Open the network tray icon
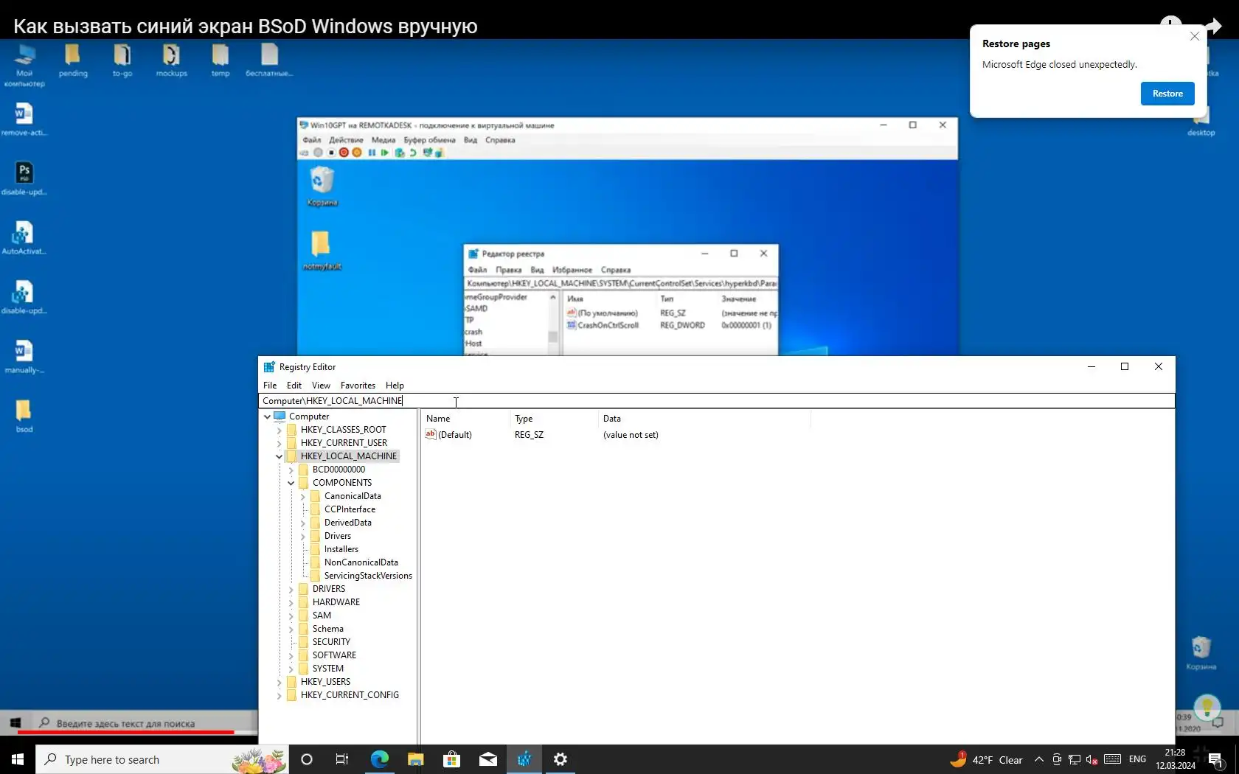 tap(1075, 760)
